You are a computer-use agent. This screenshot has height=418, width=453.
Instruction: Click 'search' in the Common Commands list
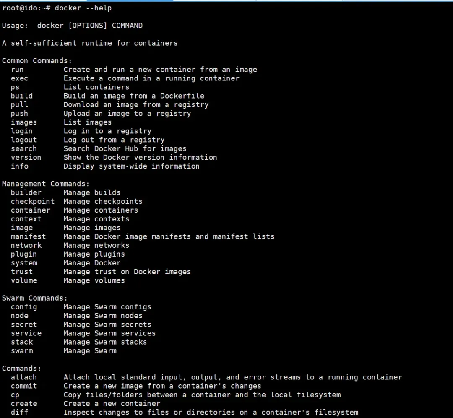24,149
